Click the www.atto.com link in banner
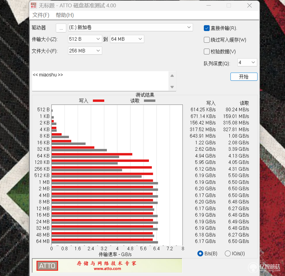 [x=107, y=269]
